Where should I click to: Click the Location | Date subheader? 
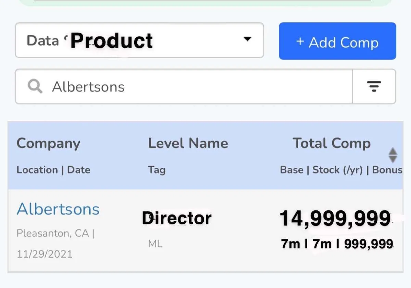(53, 170)
